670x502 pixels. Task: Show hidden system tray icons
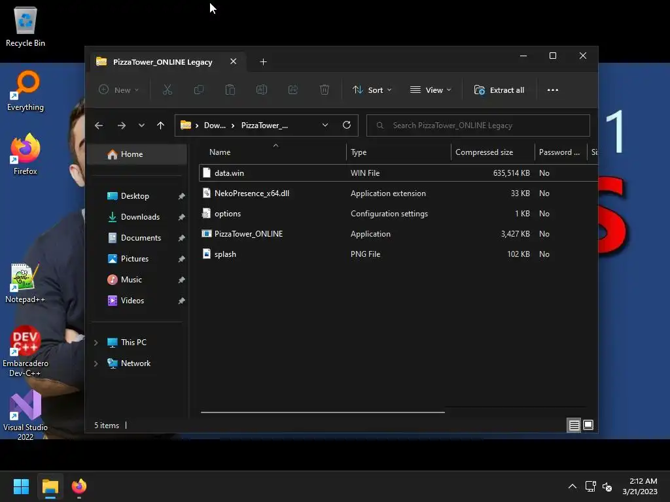[573, 486]
